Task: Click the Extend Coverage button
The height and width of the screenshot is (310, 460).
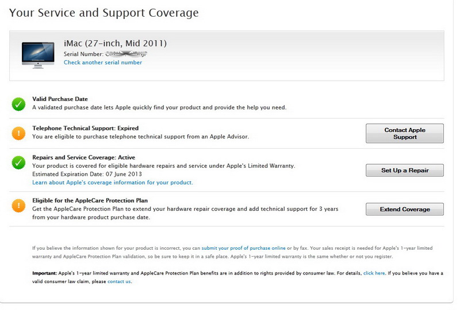Action: (x=404, y=210)
